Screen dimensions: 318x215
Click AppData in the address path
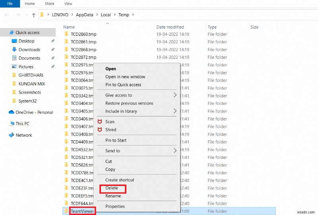pyautogui.click(x=85, y=15)
